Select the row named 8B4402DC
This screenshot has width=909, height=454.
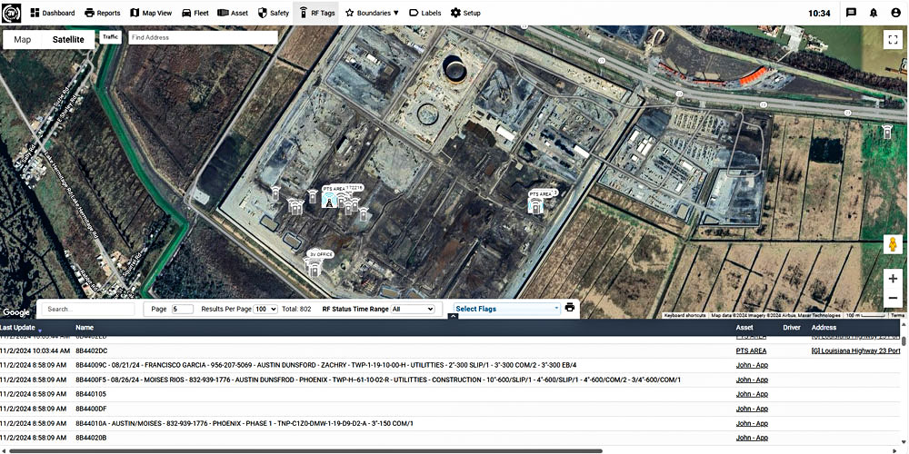tap(450, 350)
